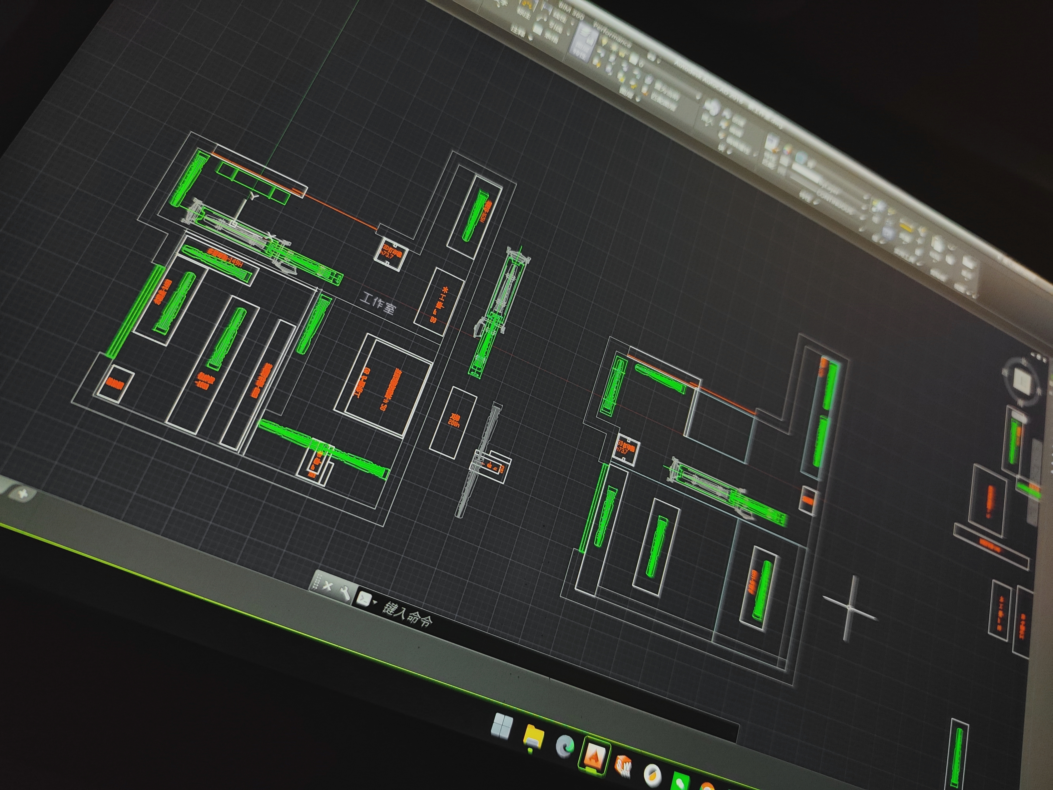Click the Windows Start button on taskbar
1053x790 pixels.
pos(503,727)
